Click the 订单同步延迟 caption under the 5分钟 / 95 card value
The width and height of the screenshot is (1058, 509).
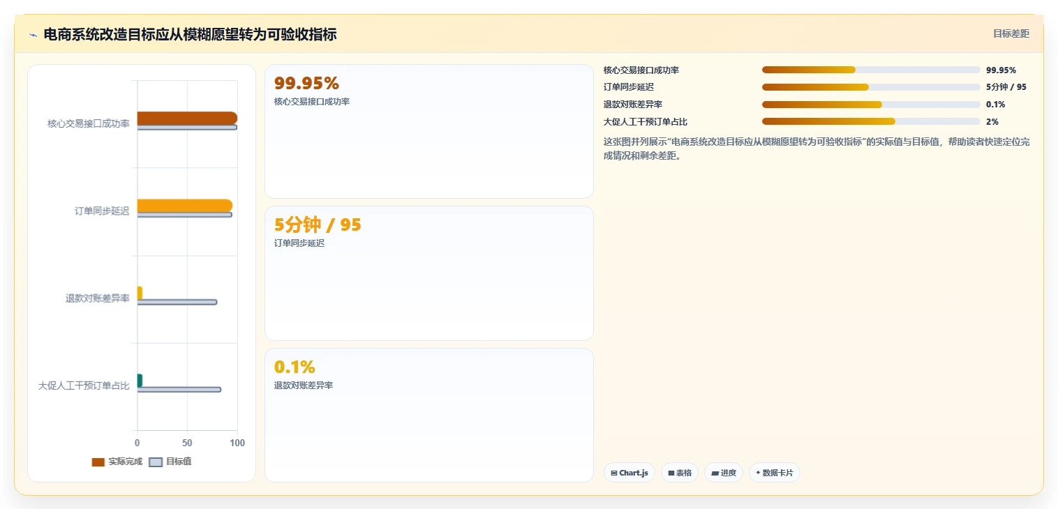pos(299,243)
